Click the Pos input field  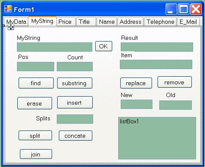pos(36,67)
